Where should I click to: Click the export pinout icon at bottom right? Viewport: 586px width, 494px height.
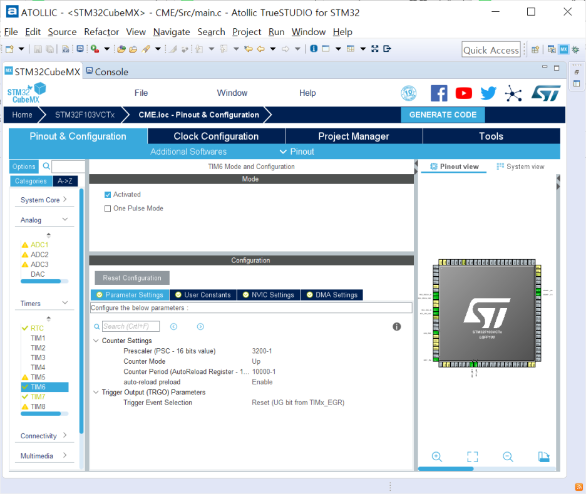tap(544, 456)
